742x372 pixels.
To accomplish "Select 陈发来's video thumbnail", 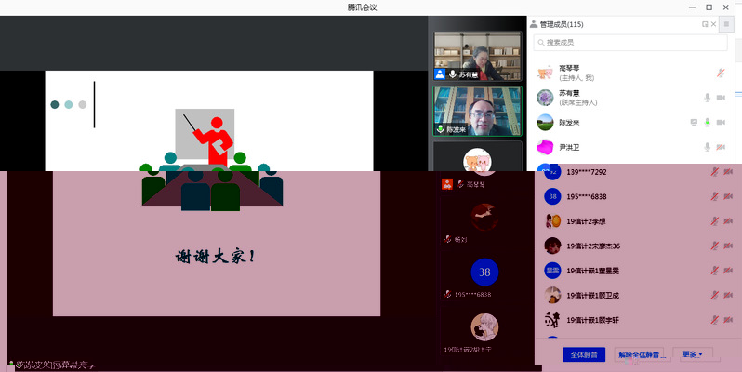I will click(477, 111).
